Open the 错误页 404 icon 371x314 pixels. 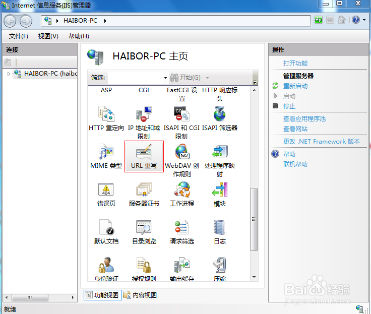(106, 190)
